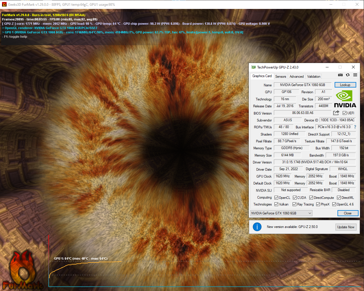Click the blue info icon
This screenshot has width=364, height=291.
(x=257, y=227)
